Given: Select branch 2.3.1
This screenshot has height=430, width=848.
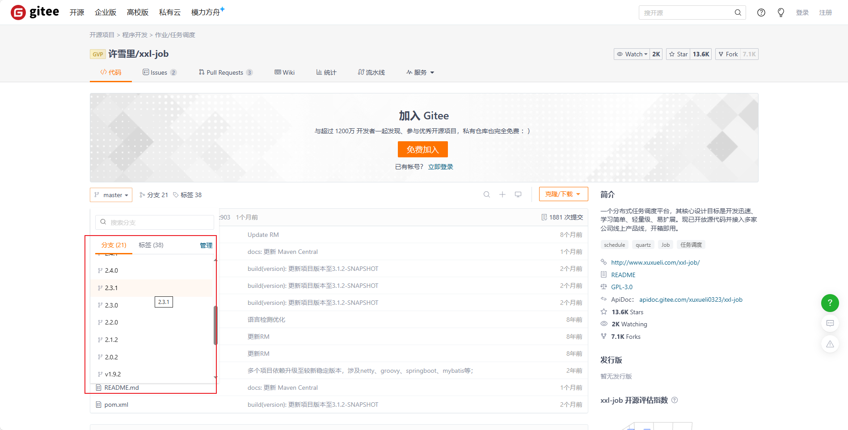Looking at the screenshot, I should point(152,288).
